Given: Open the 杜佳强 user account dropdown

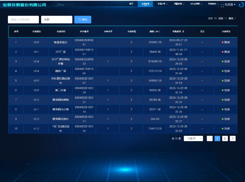Looking at the screenshot, I should click(230, 5).
